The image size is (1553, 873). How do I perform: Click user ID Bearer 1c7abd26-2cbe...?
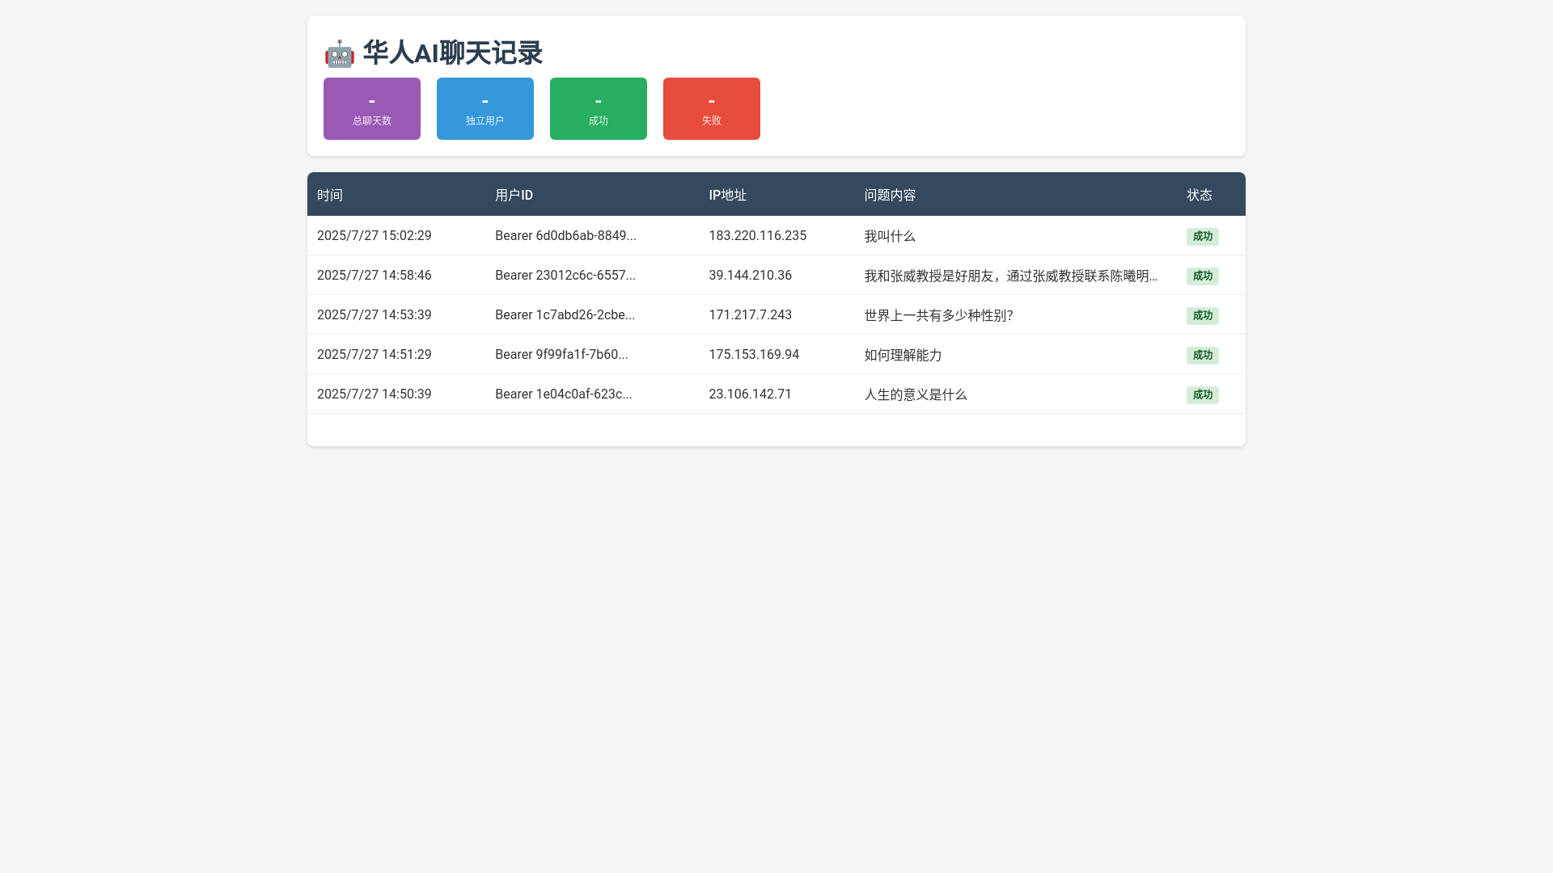[x=565, y=315]
